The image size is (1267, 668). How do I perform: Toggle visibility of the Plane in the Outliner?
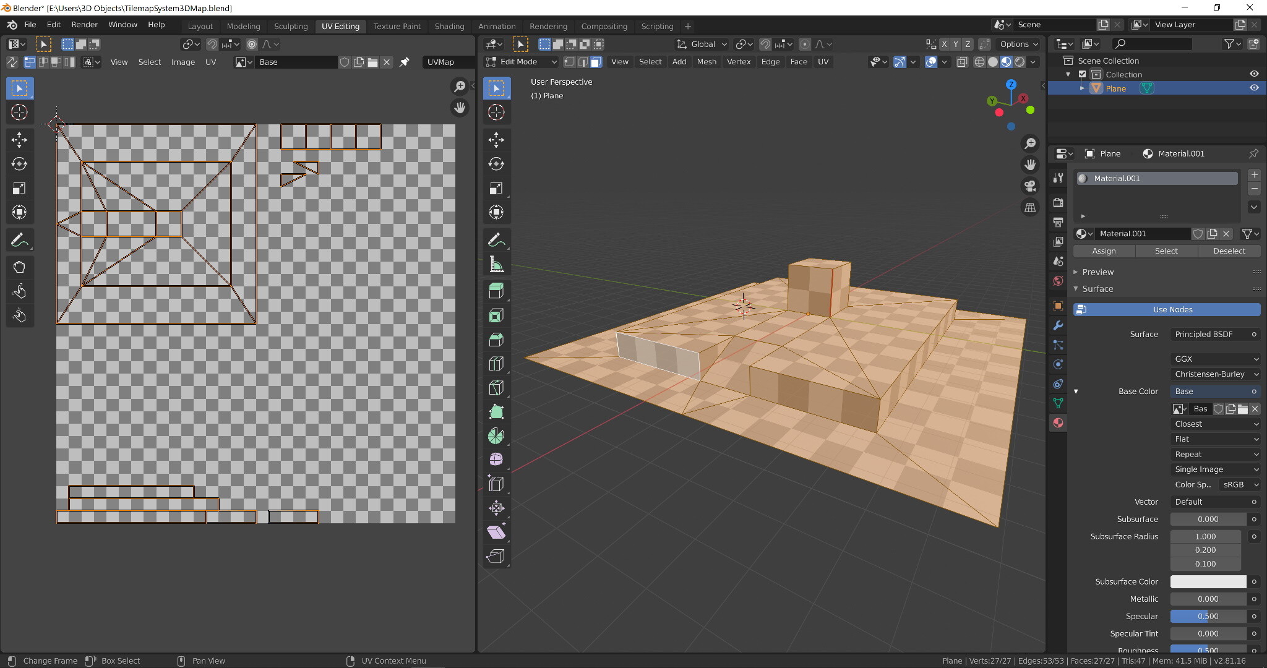[x=1255, y=88]
